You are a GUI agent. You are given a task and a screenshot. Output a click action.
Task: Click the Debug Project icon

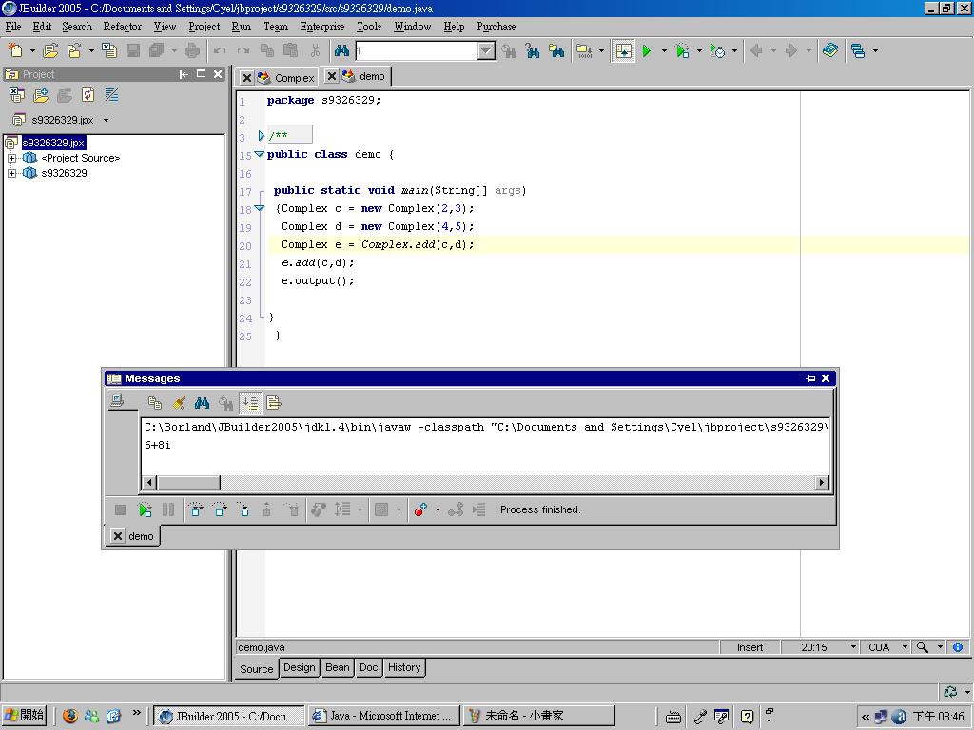tap(682, 50)
